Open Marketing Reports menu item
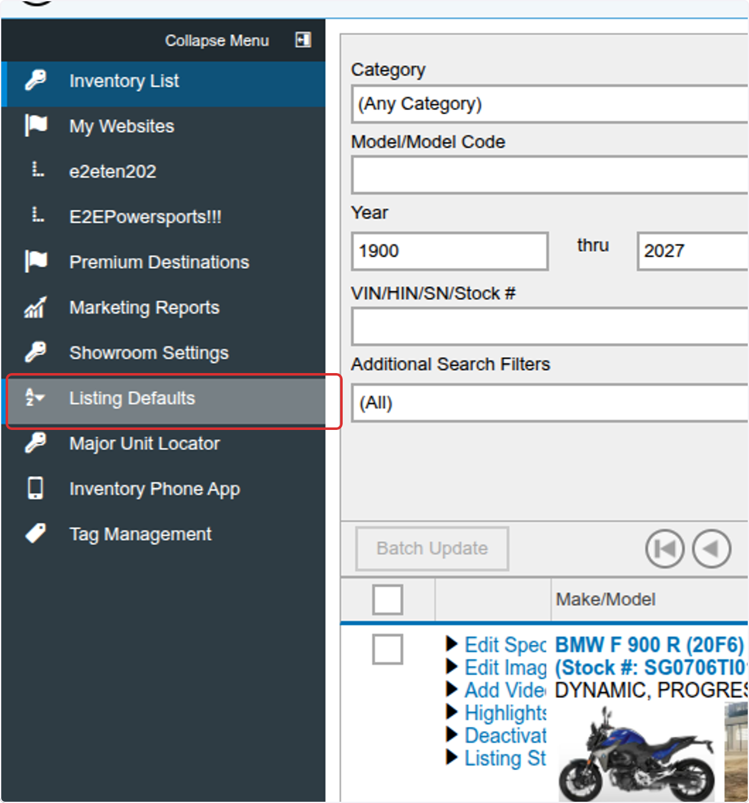 [164, 307]
